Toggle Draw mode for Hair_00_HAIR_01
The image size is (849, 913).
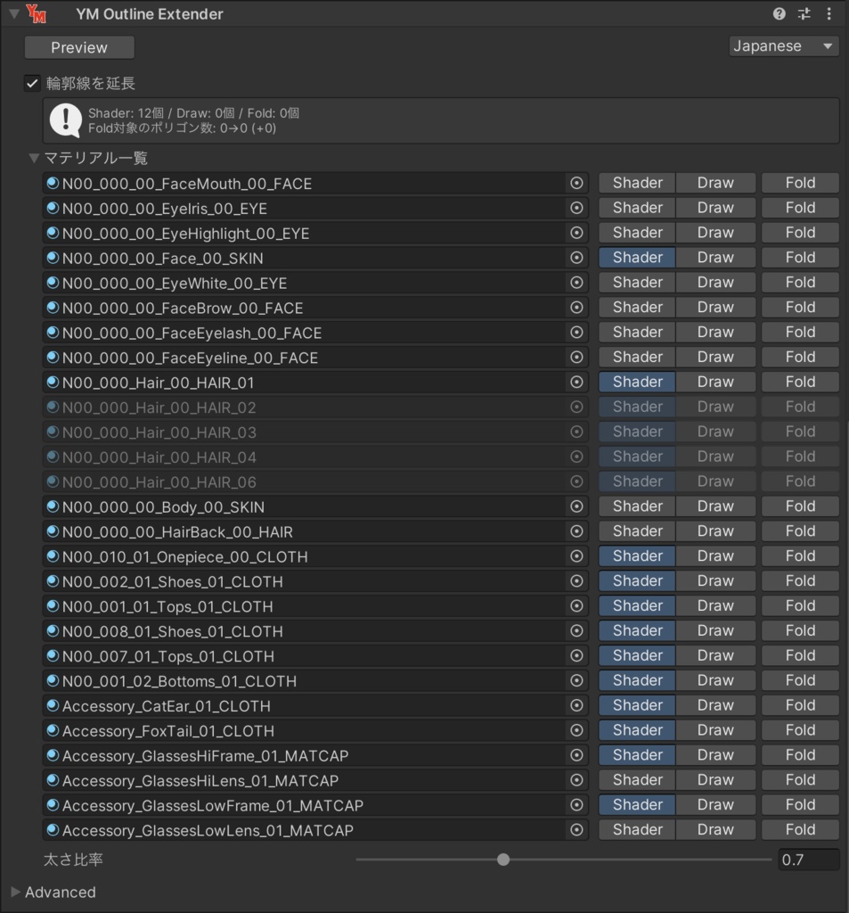click(715, 382)
